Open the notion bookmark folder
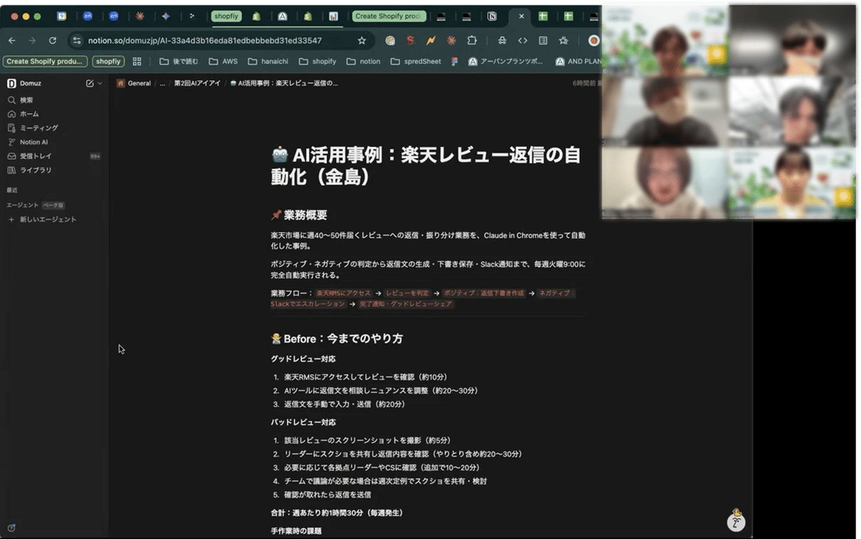The height and width of the screenshot is (539, 861). [x=364, y=61]
